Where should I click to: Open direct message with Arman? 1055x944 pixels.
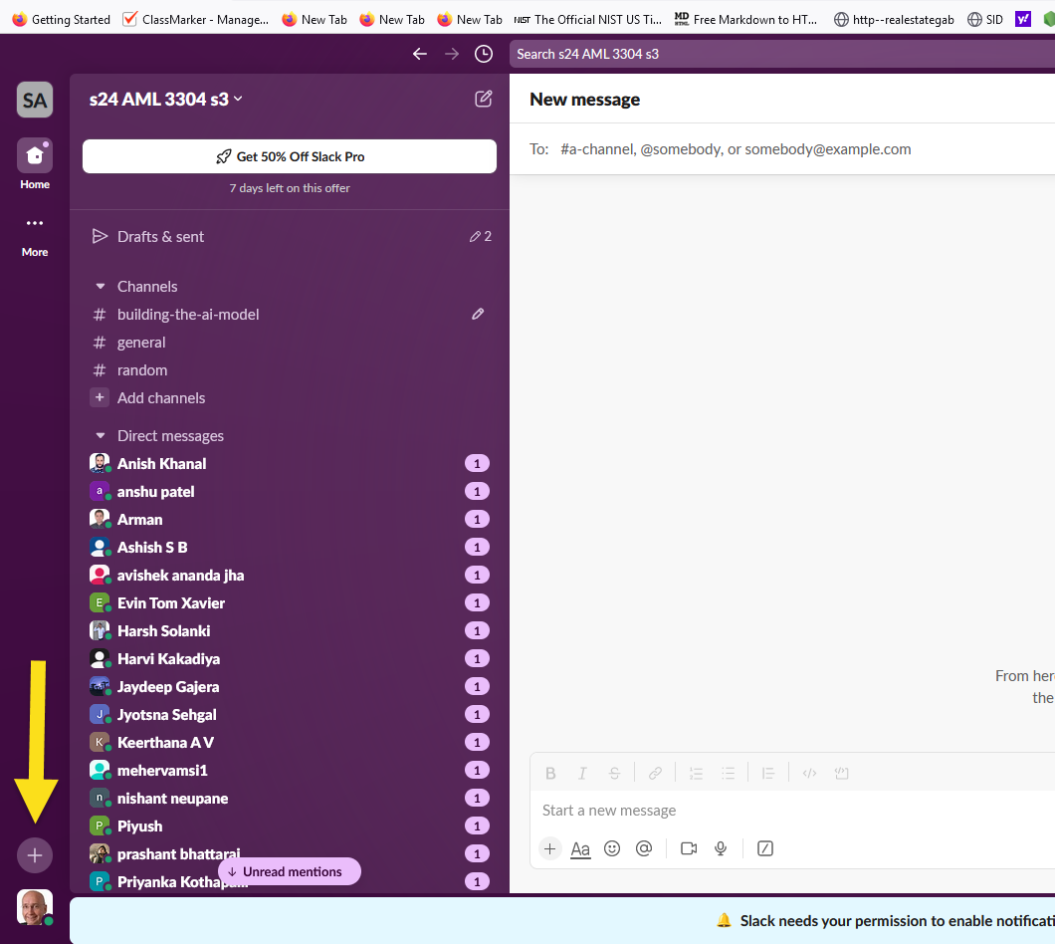click(x=290, y=519)
